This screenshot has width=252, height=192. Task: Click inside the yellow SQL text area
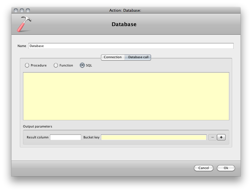point(126,96)
